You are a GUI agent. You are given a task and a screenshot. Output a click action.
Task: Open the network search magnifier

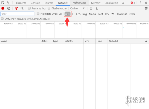pyautogui.click(x=22, y=8)
